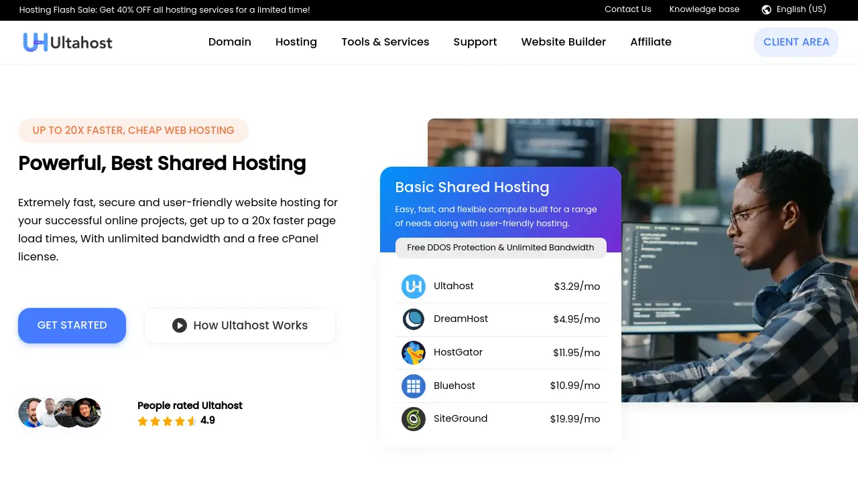Click the Bluehost name label
Viewport: 858px width, 482px height.
coord(454,386)
